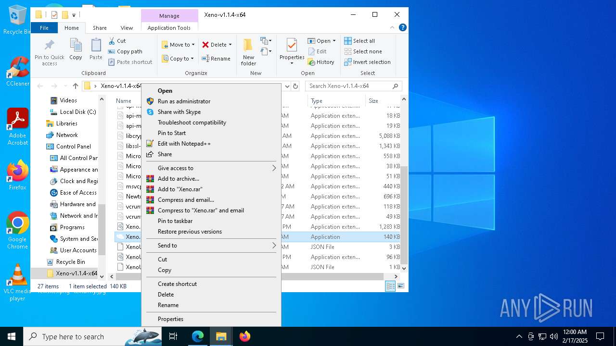Choose Properties in context menu
616x346 pixels.
click(212, 319)
